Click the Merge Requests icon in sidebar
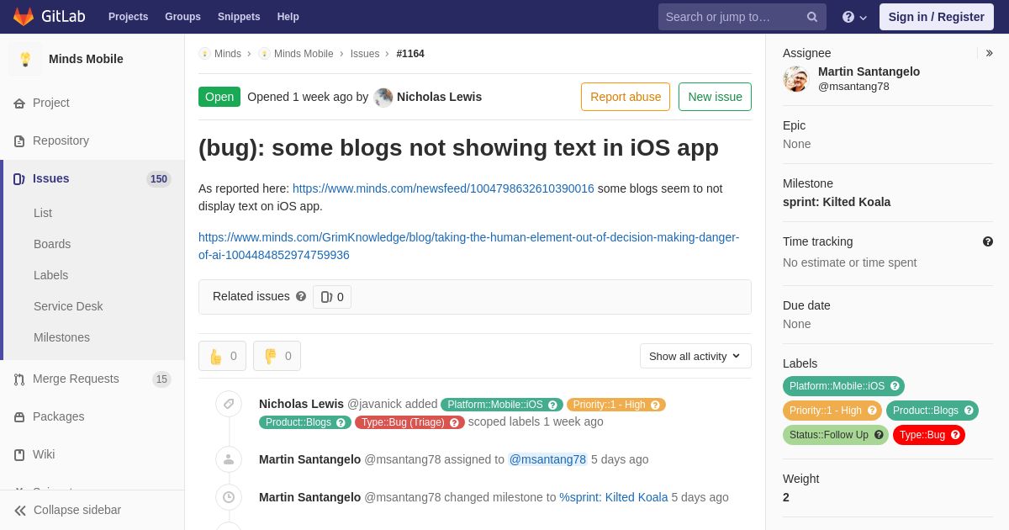The width and height of the screenshot is (1009, 530). click(x=19, y=379)
